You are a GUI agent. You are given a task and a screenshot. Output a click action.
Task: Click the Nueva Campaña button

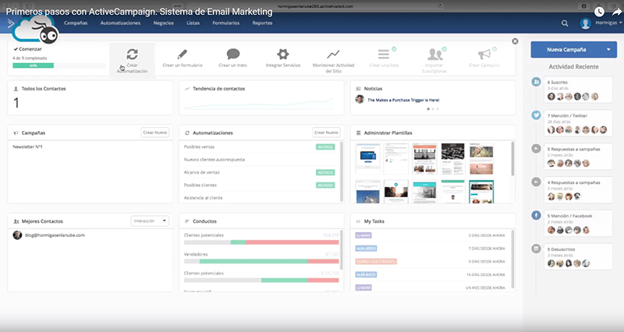point(566,50)
